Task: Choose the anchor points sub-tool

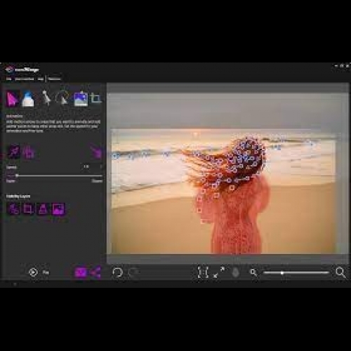Action: click(x=28, y=152)
